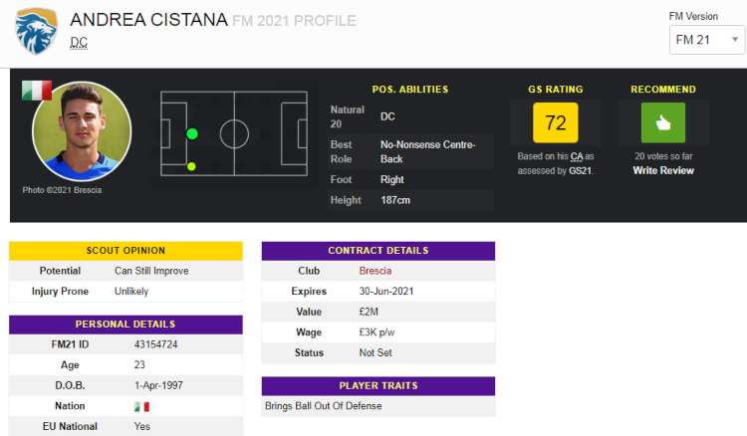Click the GS21 text in the rating description
The image size is (747, 436).
(578, 170)
